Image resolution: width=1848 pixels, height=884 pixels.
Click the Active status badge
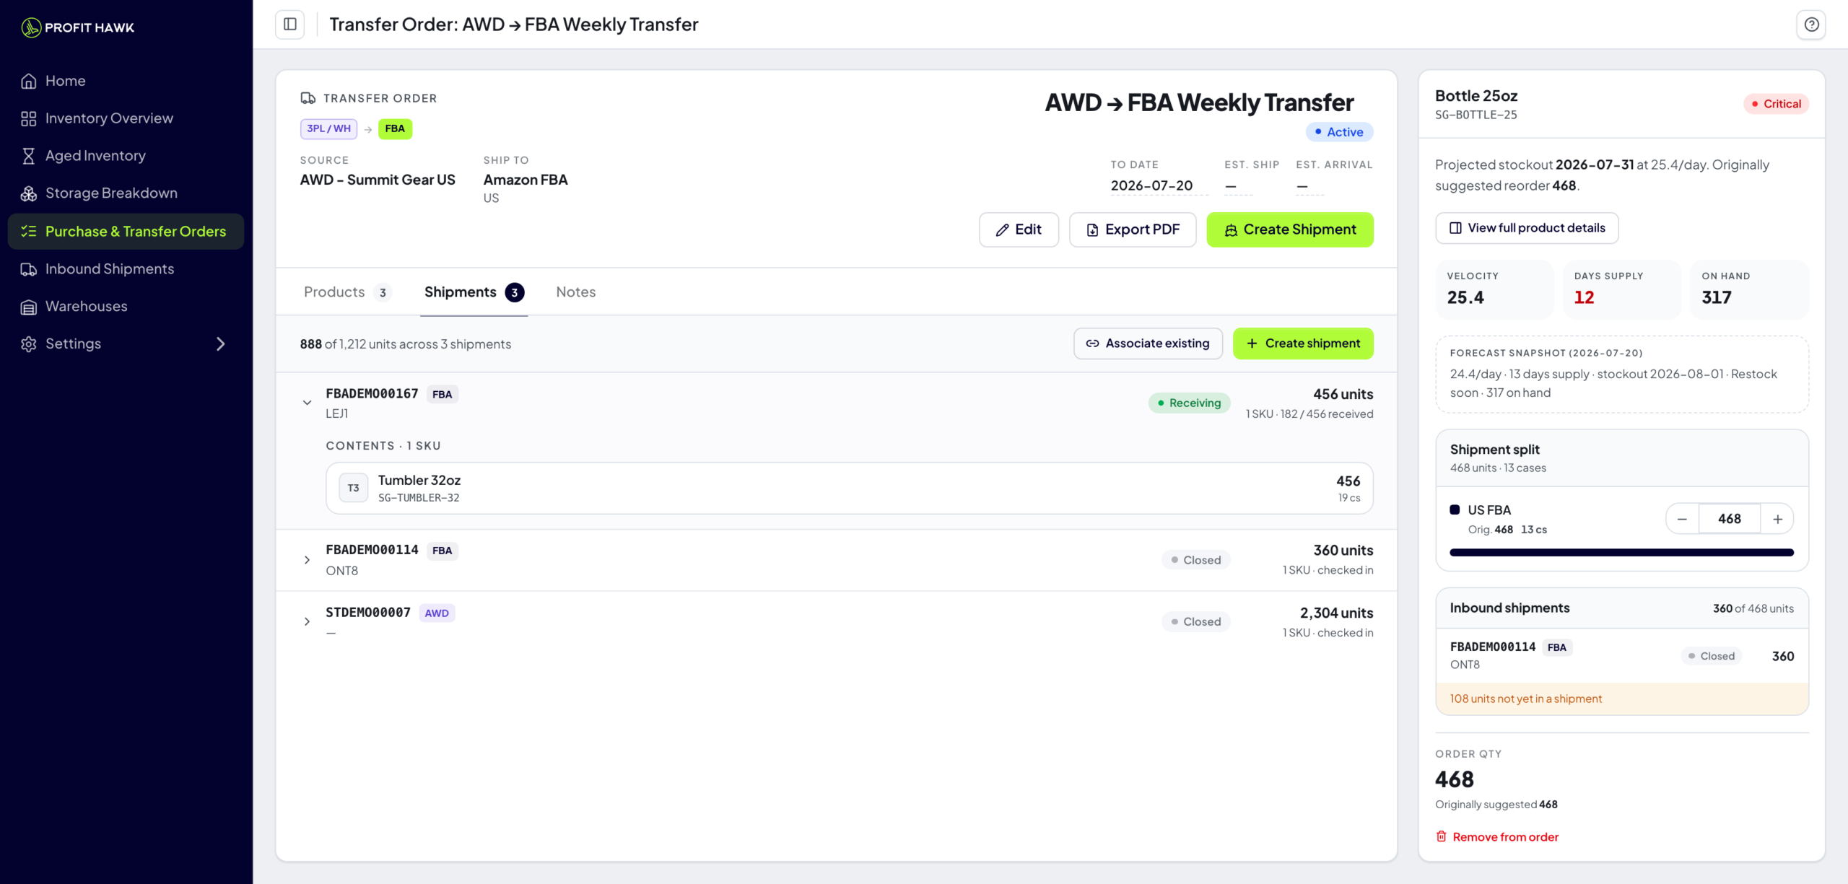pos(1339,132)
